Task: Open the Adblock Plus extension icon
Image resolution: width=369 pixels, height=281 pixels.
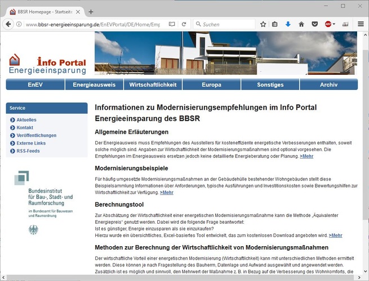Action: click(328, 24)
